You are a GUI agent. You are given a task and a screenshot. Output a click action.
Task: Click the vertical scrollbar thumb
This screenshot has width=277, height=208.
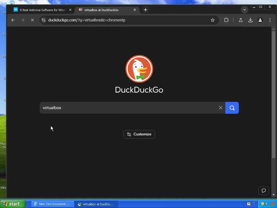coord(273,95)
